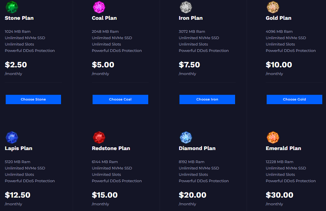Click the $20.00 Diamond plan price

pos(193,195)
